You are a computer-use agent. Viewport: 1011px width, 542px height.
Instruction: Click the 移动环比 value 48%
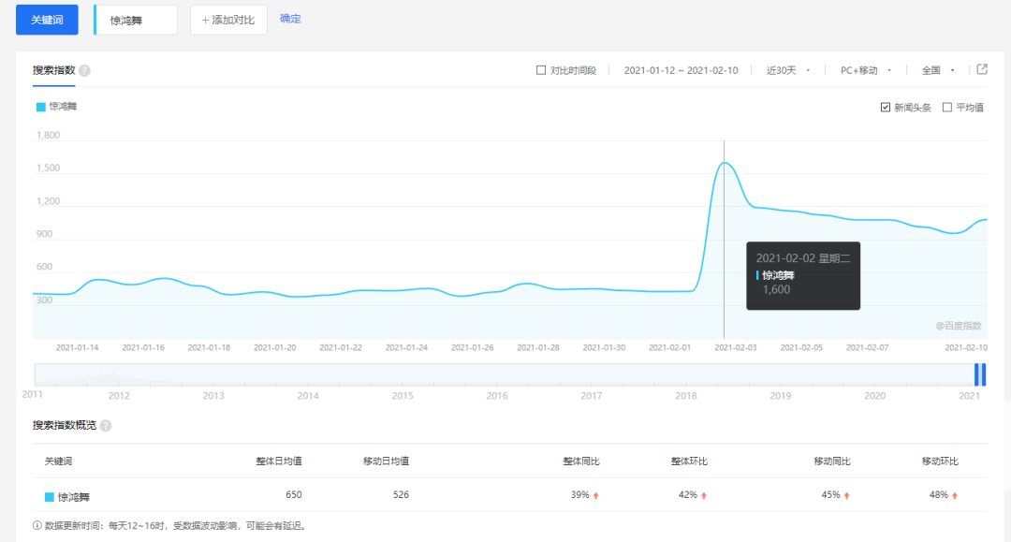point(938,494)
